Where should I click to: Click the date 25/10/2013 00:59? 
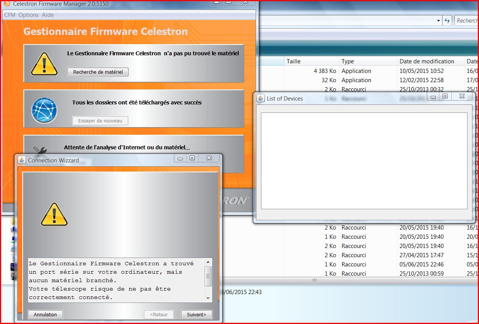(x=421, y=274)
